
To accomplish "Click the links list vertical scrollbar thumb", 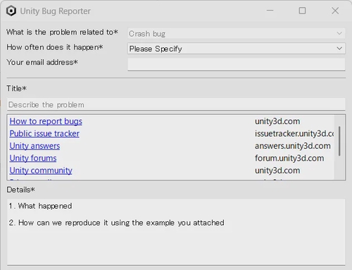I will (339, 141).
